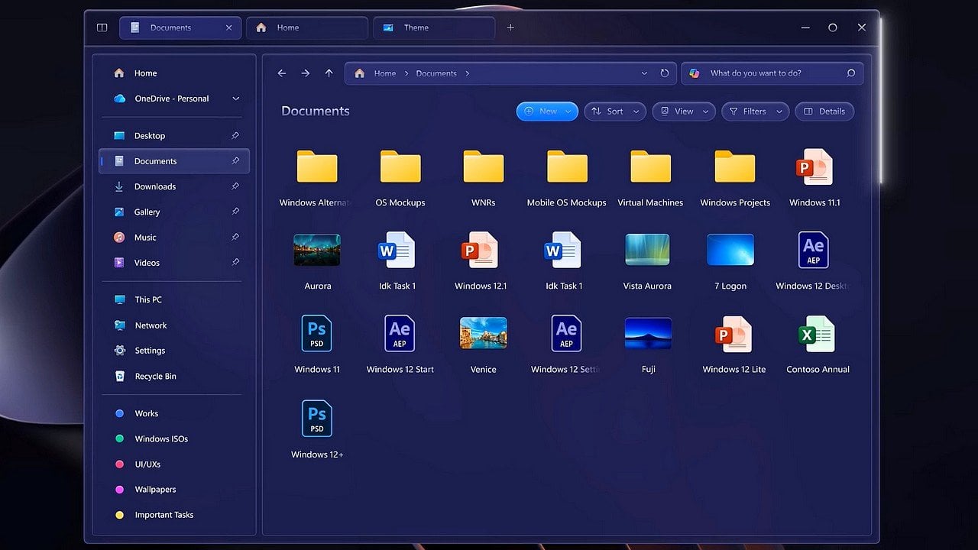Open Music from the sidebar
Viewport: 978px width, 550px height.
[144, 237]
